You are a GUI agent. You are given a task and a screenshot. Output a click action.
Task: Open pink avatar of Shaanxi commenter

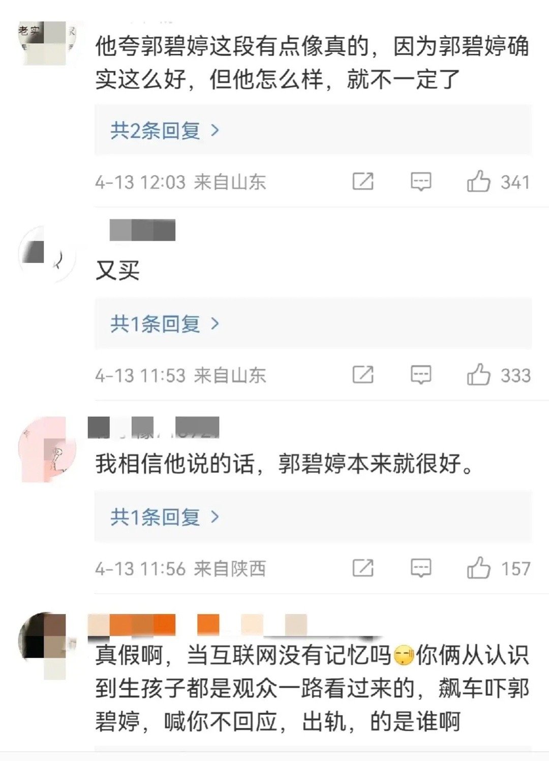[47, 449]
